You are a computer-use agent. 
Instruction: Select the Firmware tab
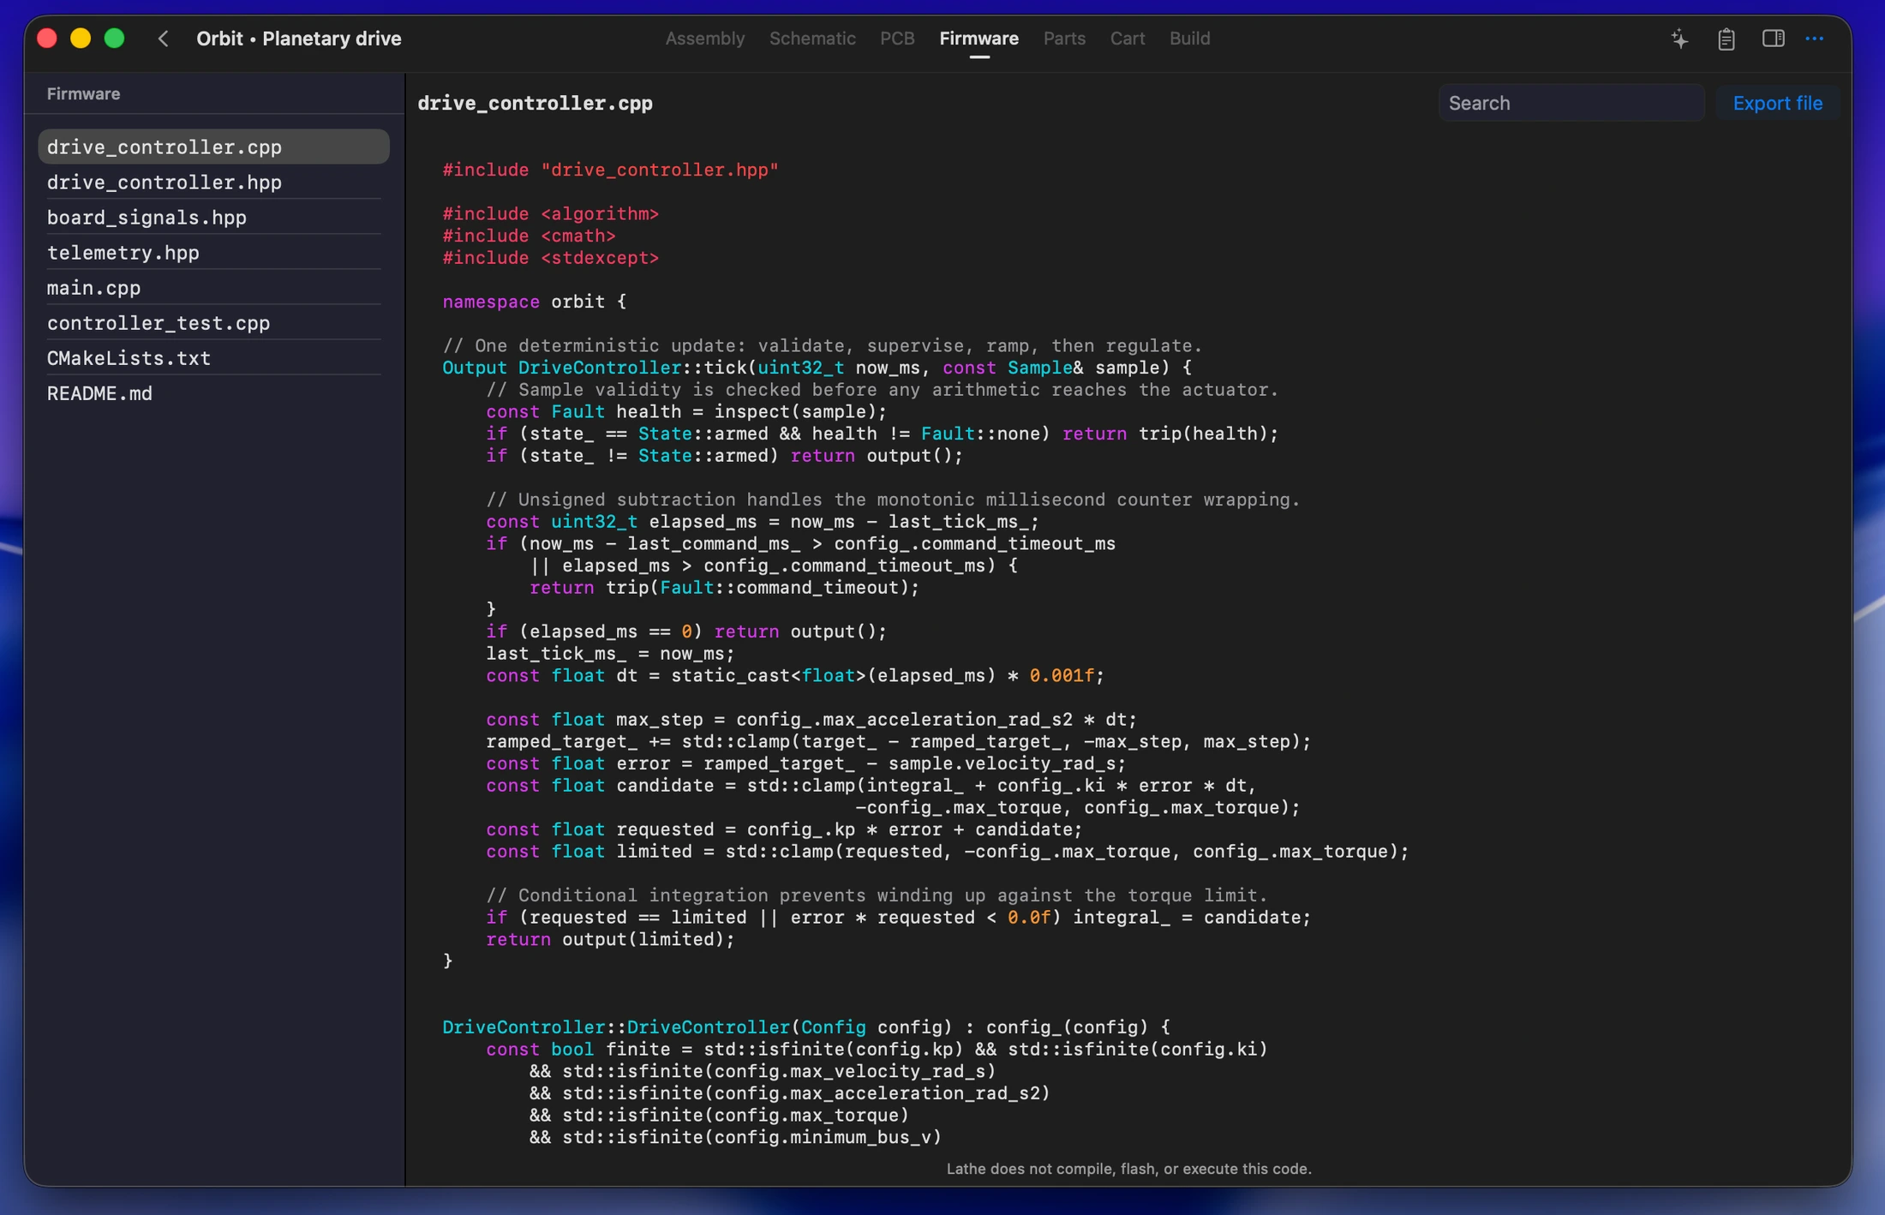[x=978, y=39]
